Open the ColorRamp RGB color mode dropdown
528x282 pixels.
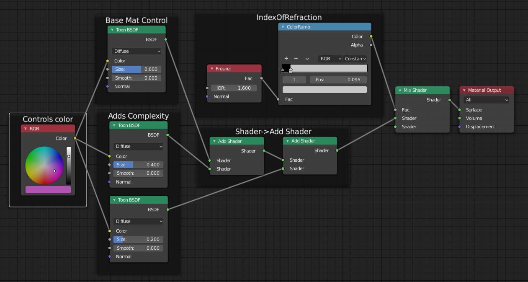(x=330, y=59)
